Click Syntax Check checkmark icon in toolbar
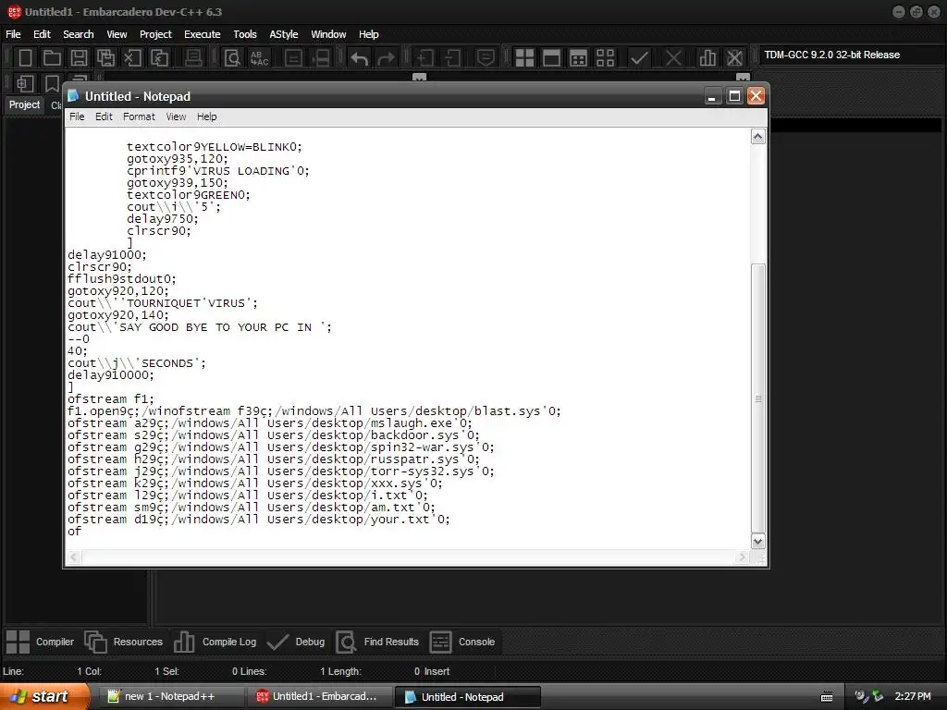Image resolution: width=947 pixels, height=710 pixels. click(x=639, y=58)
